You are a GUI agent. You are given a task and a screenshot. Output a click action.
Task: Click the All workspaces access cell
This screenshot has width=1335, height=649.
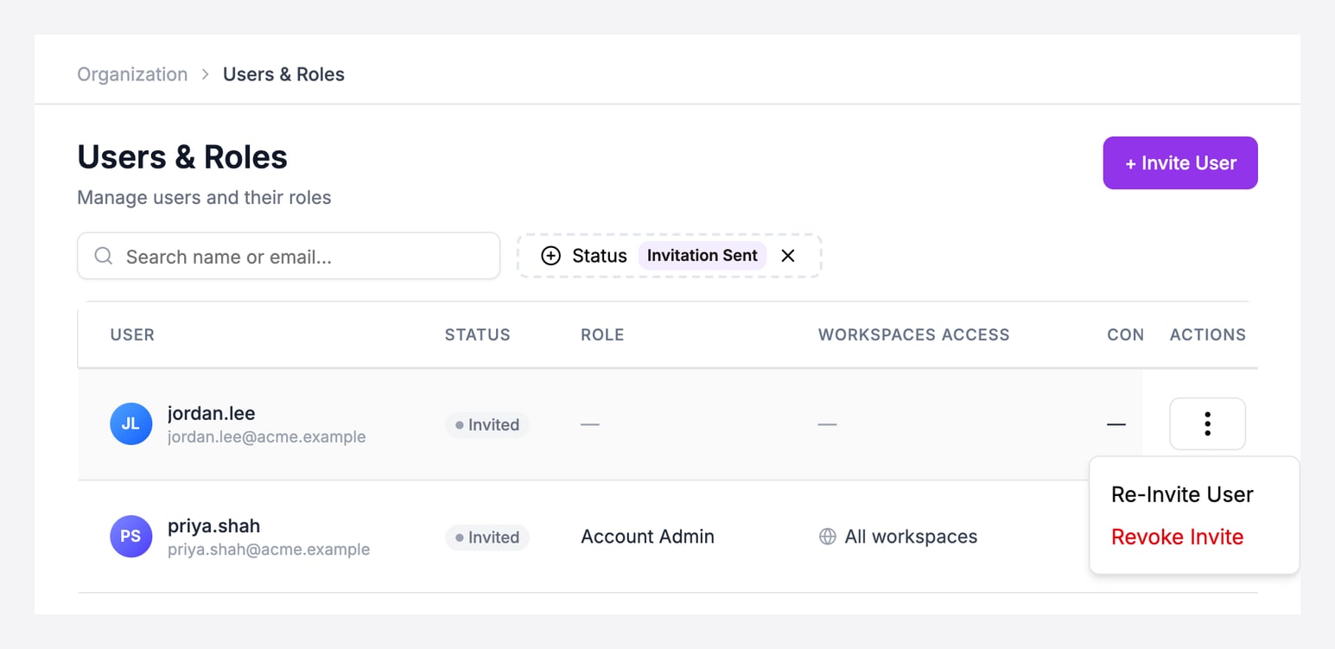[x=898, y=537]
